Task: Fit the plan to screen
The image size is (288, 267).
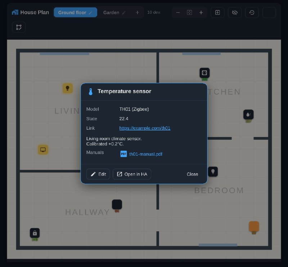Action: tap(189, 13)
